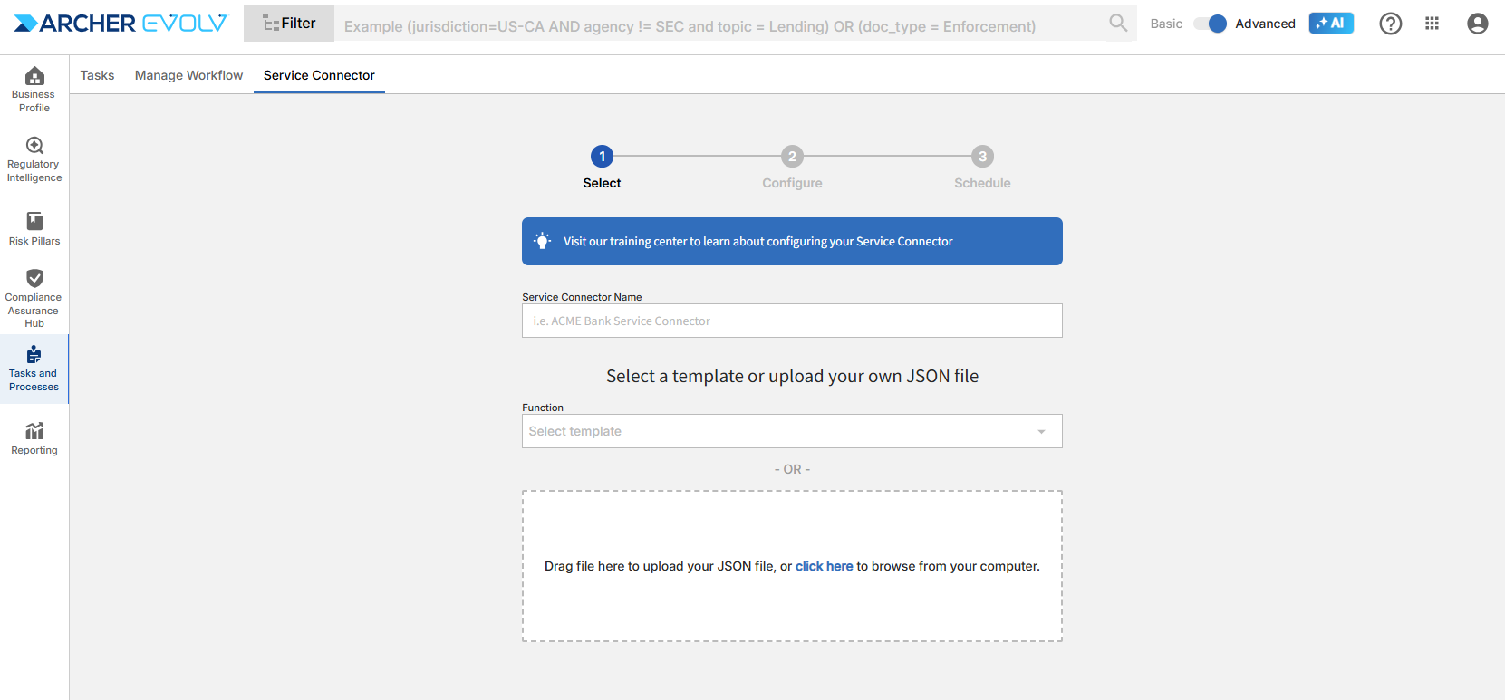Expand the Function select template dropdown

click(x=792, y=431)
